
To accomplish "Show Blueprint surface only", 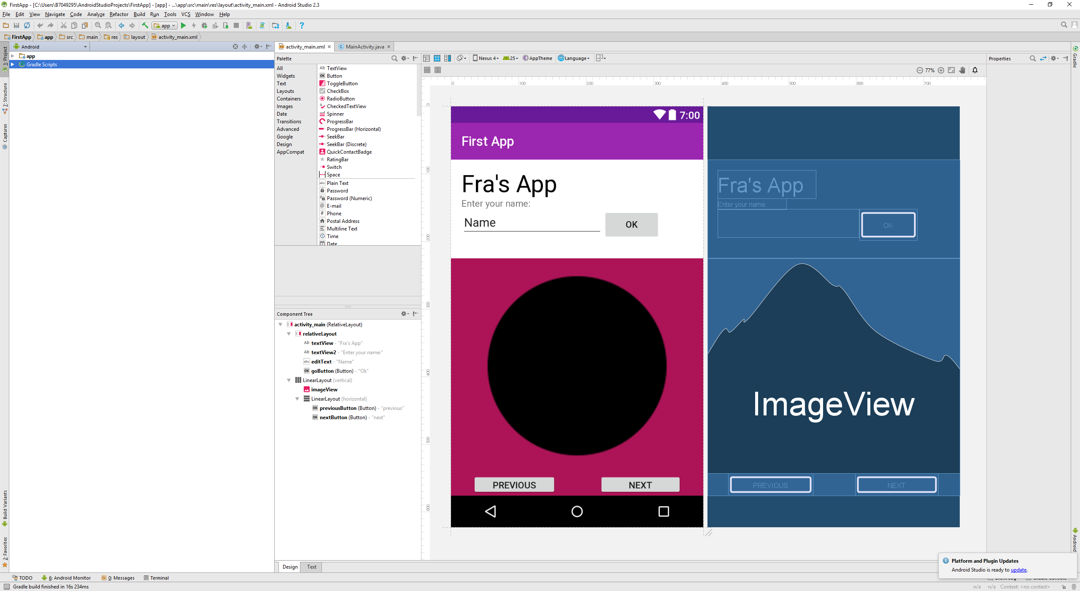I will point(437,58).
